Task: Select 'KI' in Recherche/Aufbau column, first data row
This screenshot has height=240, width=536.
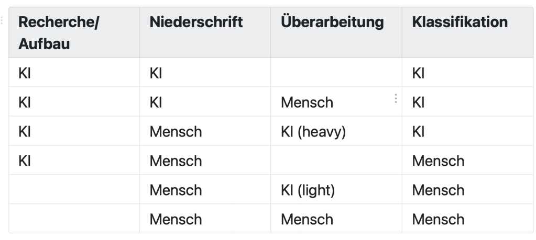Action: pyautogui.click(x=25, y=73)
